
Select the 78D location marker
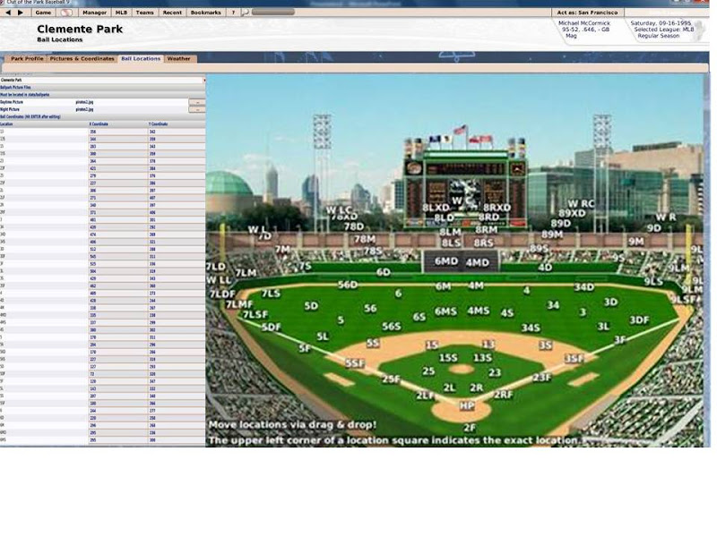354,226
